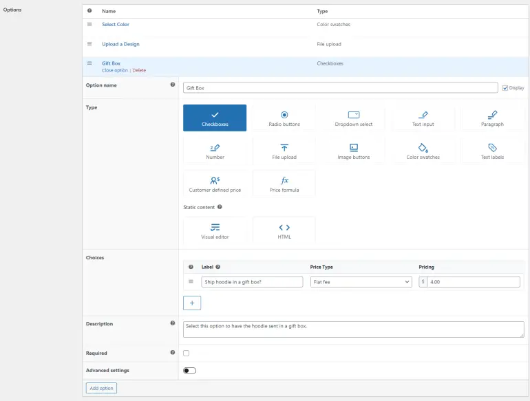
Task: Select the Number type
Action: click(215, 151)
